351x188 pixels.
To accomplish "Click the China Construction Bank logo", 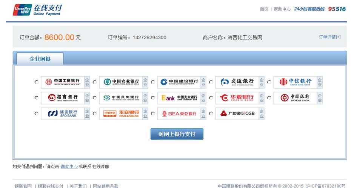I will [179, 82].
